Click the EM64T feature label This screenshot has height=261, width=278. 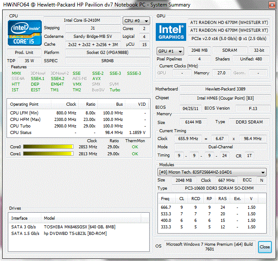click(57, 84)
